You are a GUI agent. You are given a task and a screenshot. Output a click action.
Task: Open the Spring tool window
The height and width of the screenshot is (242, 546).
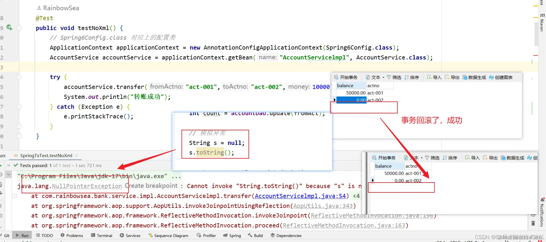coord(232,236)
